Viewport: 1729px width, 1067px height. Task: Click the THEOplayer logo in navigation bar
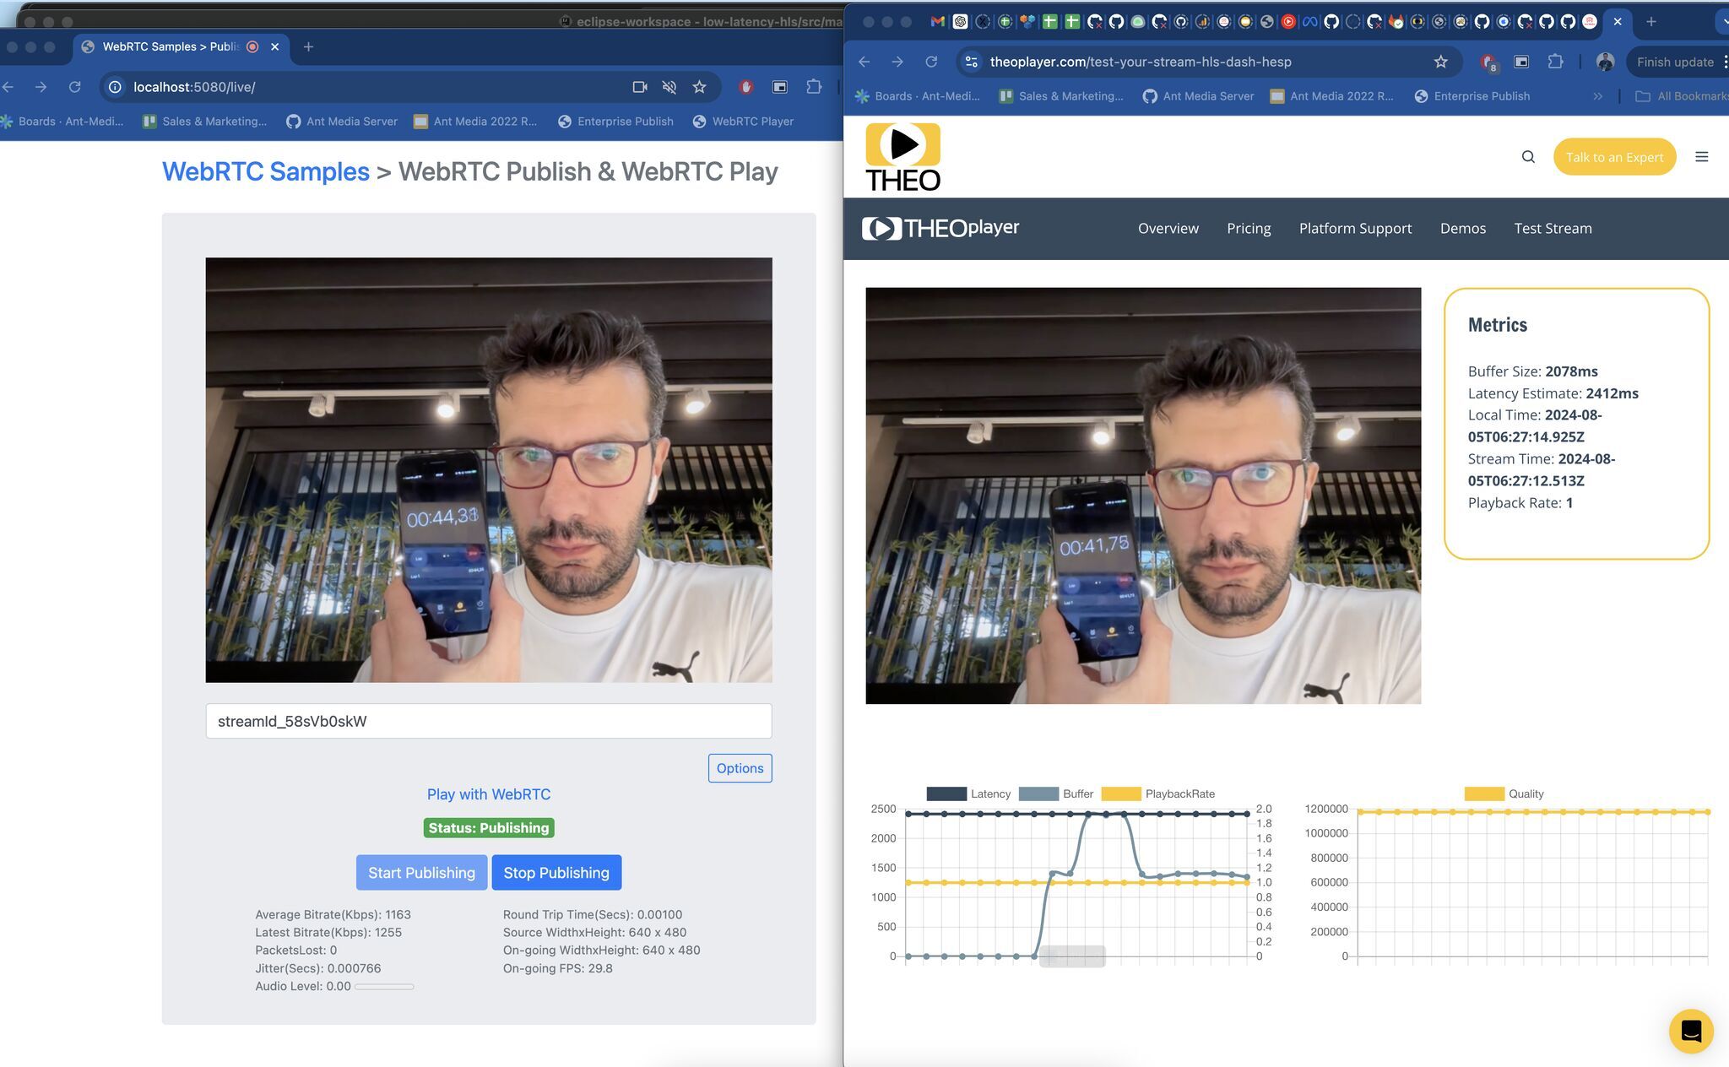[940, 228]
